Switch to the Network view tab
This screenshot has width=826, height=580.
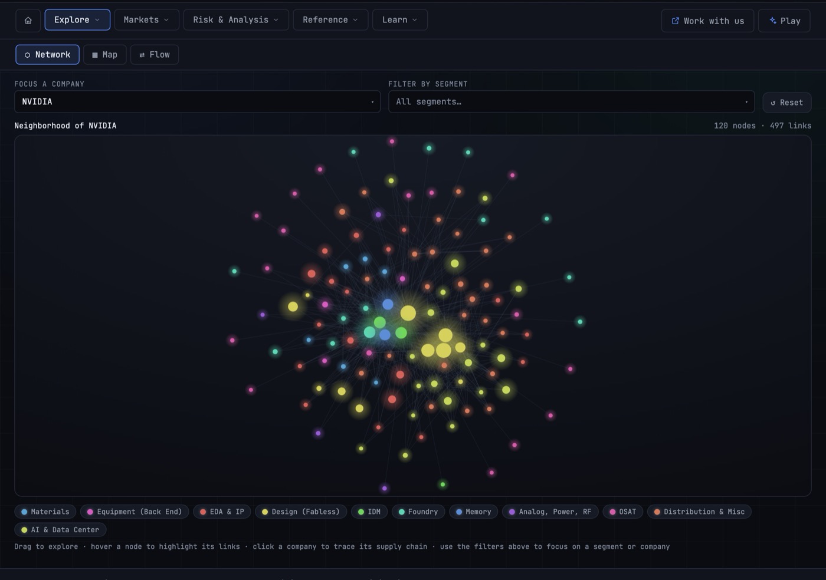(x=47, y=55)
